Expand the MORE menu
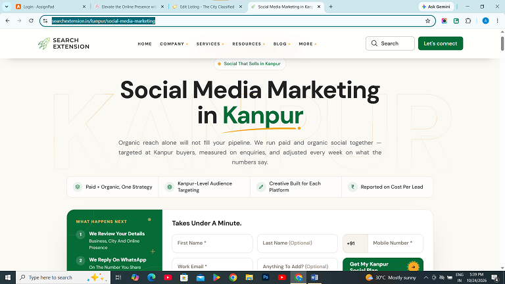Viewport: 505px width, 284px height. pos(308,44)
